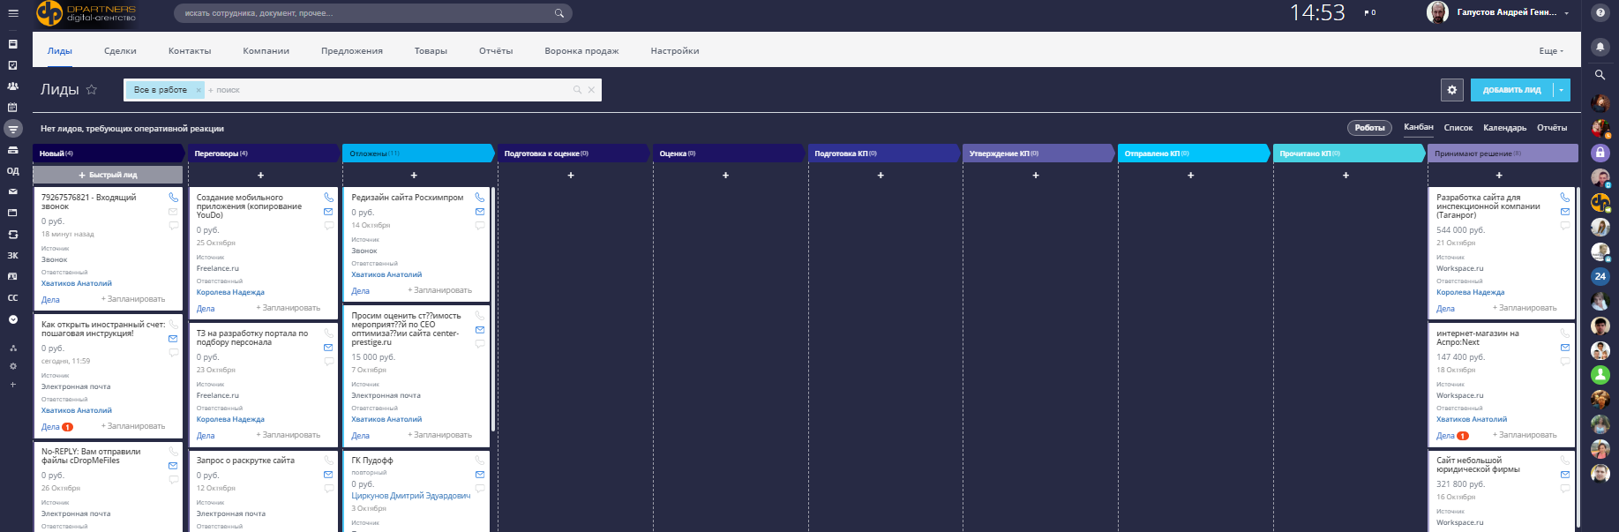Click Запланировать on 'Создание мобильного приложения' card

[x=289, y=308]
